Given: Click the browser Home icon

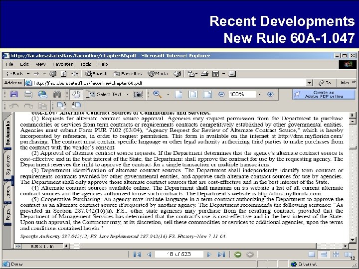Looking at the screenshot, I should click(75, 74).
